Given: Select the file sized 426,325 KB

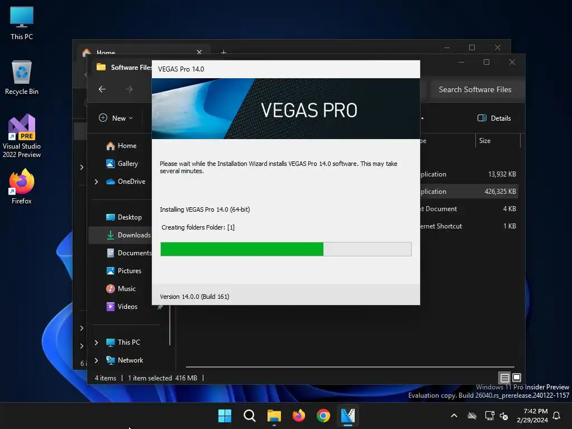Looking at the screenshot, I should coord(469,191).
